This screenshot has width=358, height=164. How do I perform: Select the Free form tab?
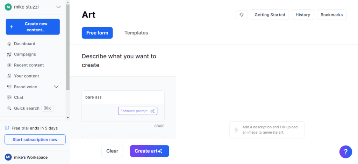[x=97, y=33]
